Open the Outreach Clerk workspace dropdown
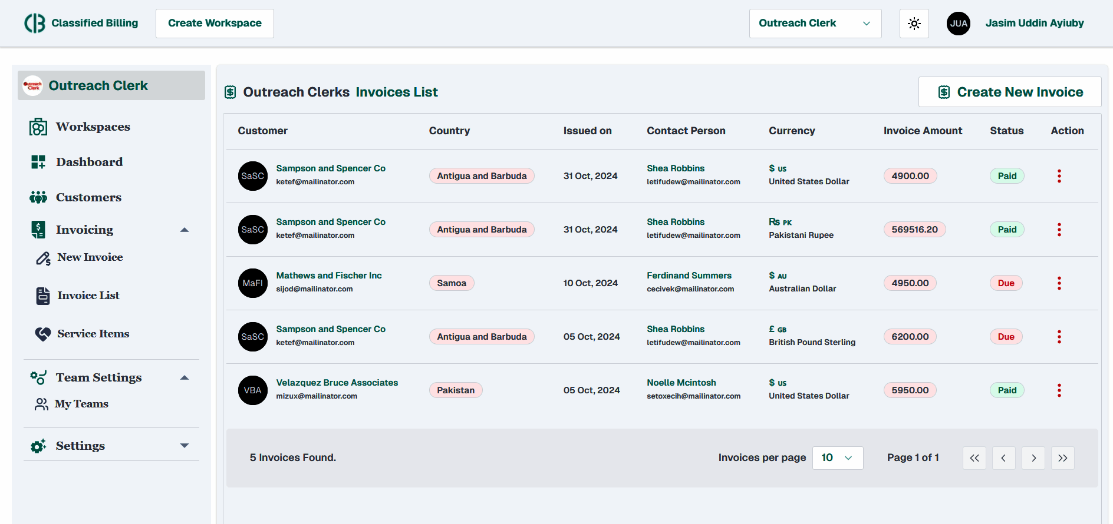 pos(815,24)
